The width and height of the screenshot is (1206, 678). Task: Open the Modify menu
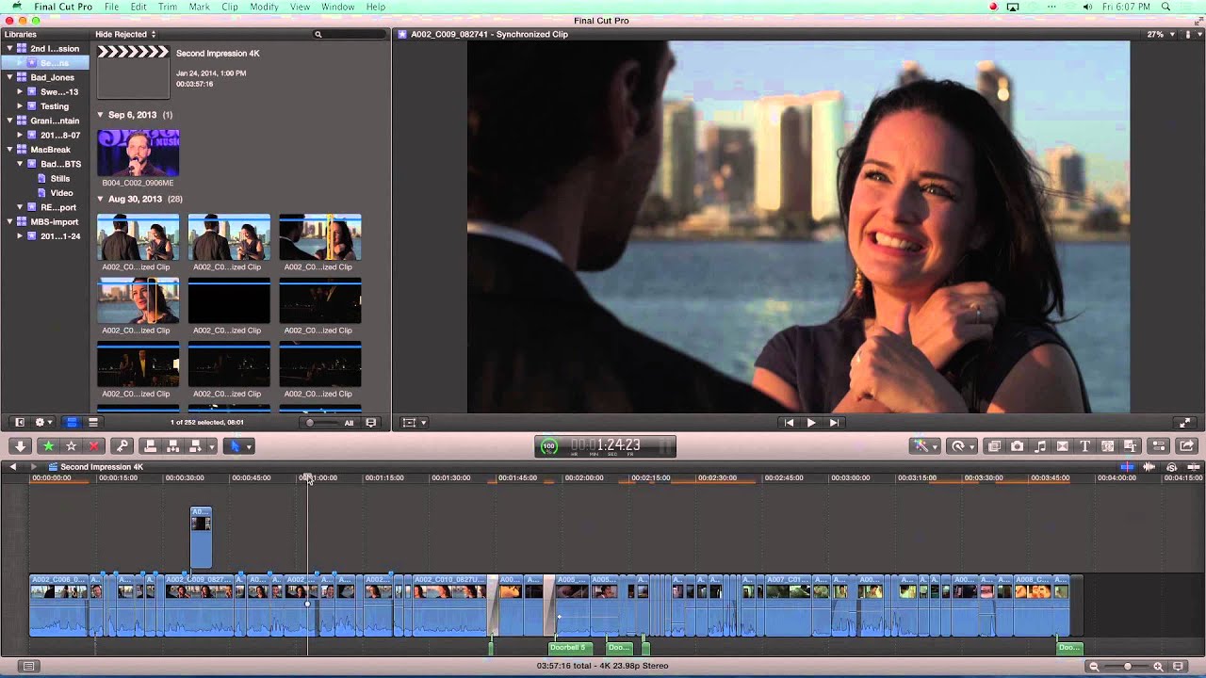[x=264, y=7]
